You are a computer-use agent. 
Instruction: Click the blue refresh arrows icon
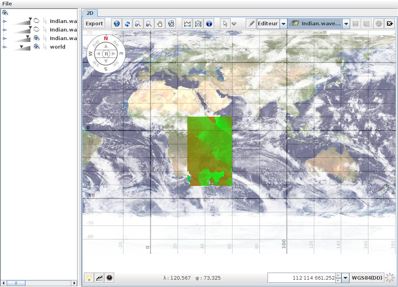(x=127, y=24)
